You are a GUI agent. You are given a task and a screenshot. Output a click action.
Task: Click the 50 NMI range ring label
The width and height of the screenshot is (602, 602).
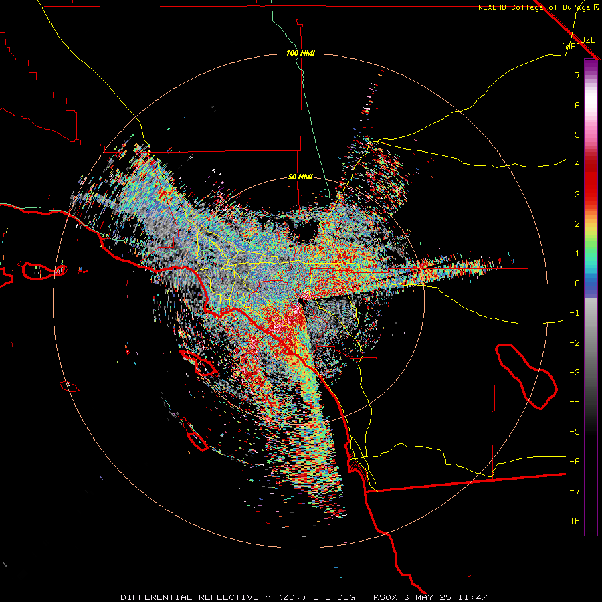tap(300, 177)
